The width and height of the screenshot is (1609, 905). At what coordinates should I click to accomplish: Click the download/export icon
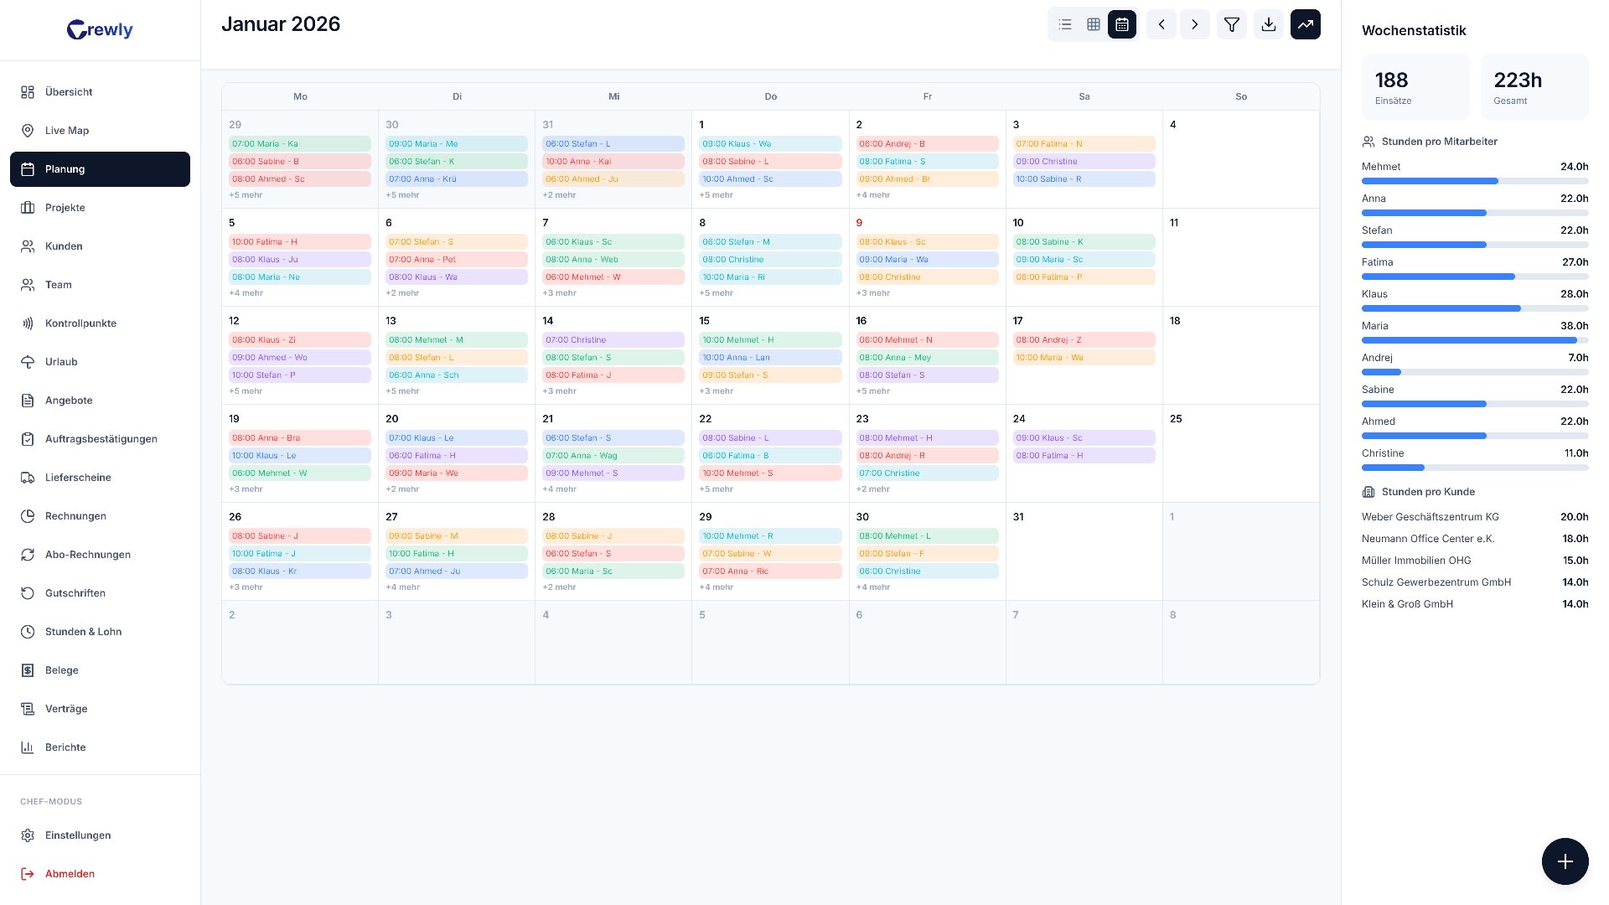[x=1268, y=24]
